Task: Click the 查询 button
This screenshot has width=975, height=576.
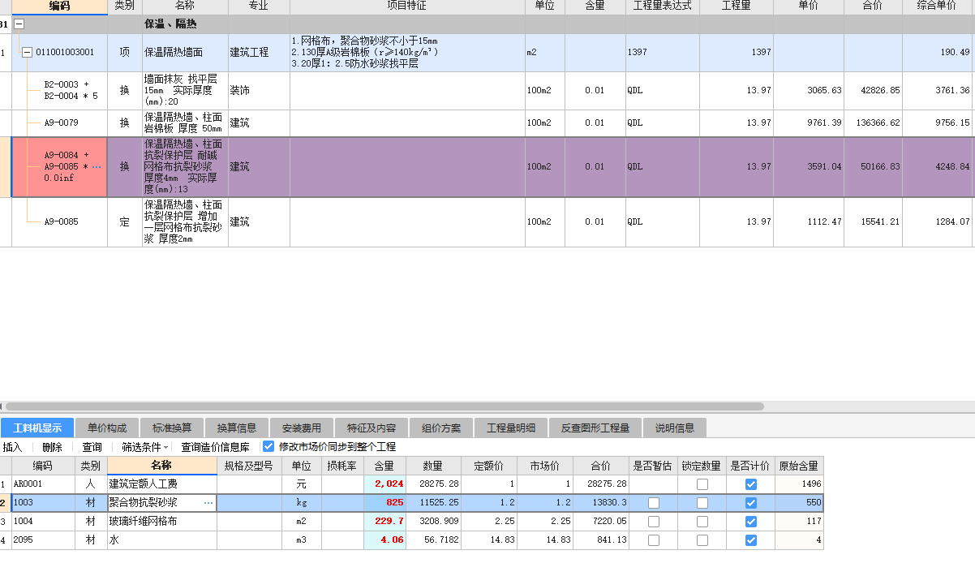Action: pyautogui.click(x=92, y=447)
